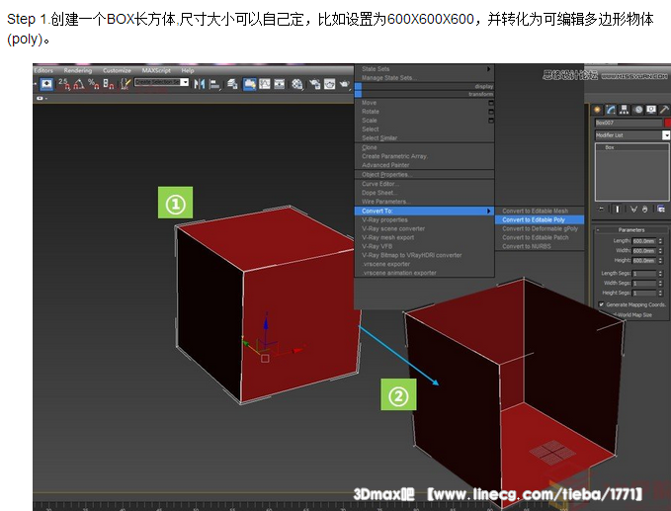
Task: Click the Width Segs value field
Action: (643, 284)
